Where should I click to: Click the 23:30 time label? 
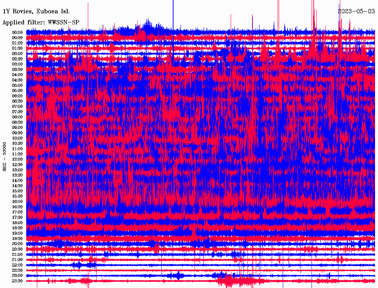coord(17,281)
